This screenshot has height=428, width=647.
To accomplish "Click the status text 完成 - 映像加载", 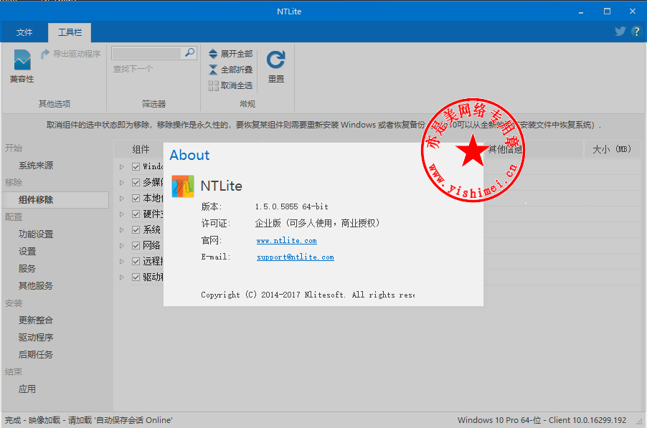I will 32,420.
